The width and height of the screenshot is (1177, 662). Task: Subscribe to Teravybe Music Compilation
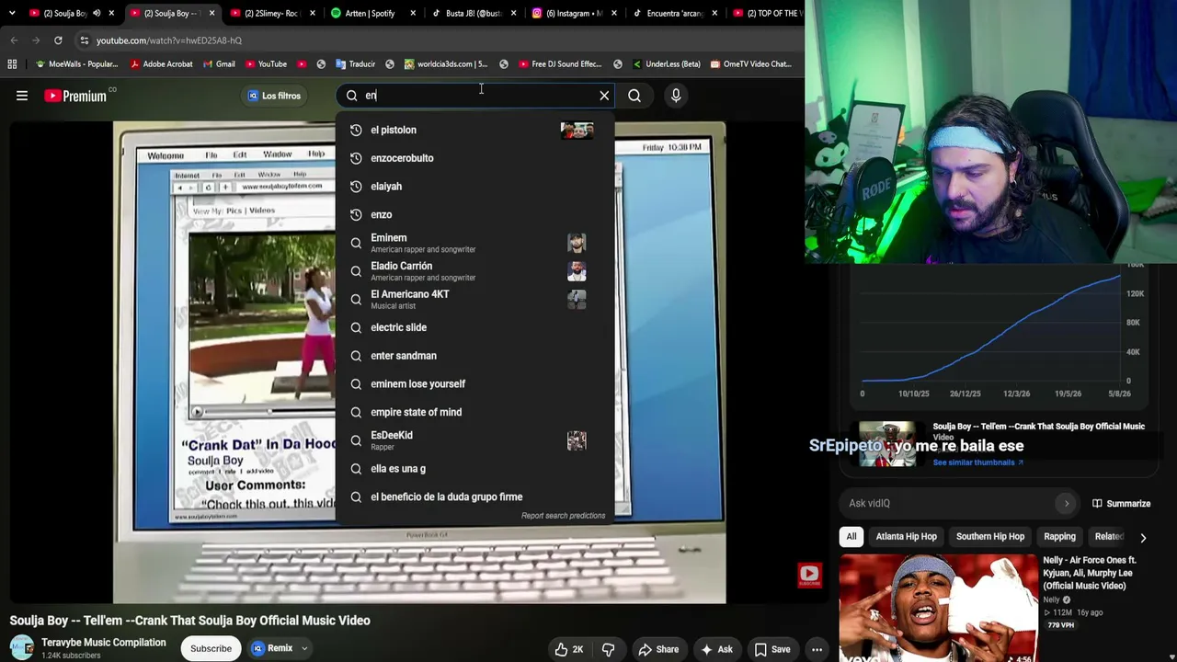[x=211, y=648]
